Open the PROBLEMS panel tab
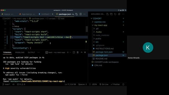 click(x=20, y=53)
